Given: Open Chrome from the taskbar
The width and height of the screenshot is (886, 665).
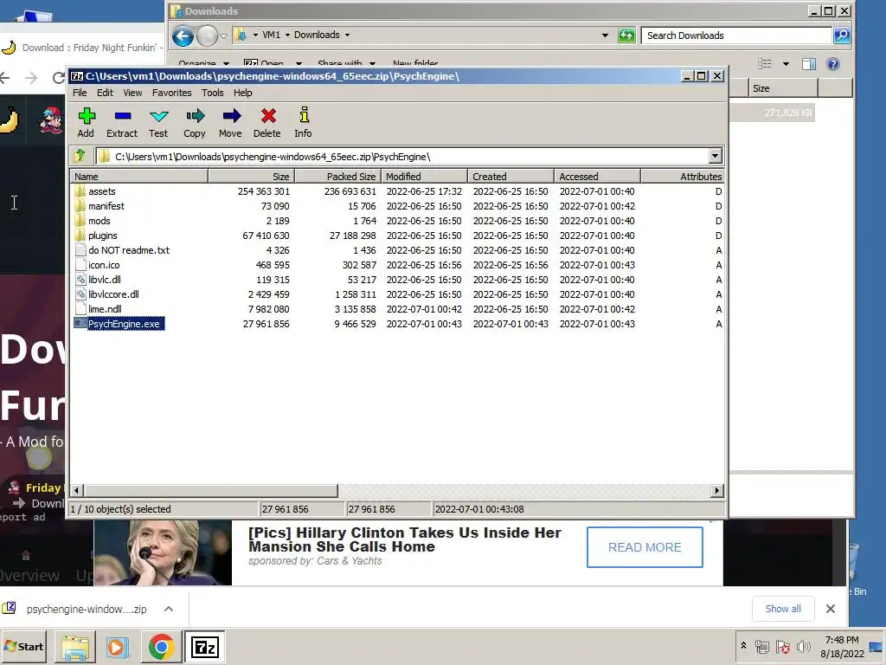Looking at the screenshot, I should [x=161, y=647].
